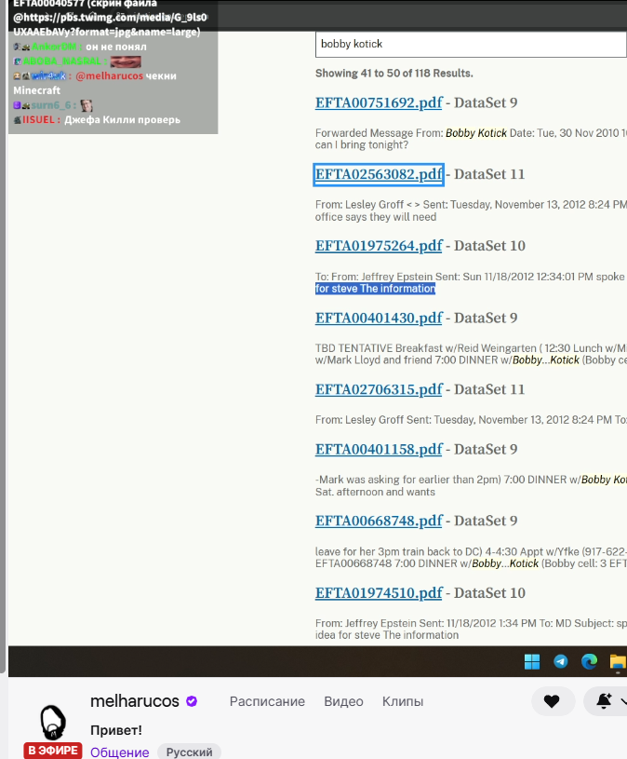Viewport: 627px width, 759px height.
Task: Click 'Showing 41 to 50 of 118 Results.' text
Action: (394, 73)
